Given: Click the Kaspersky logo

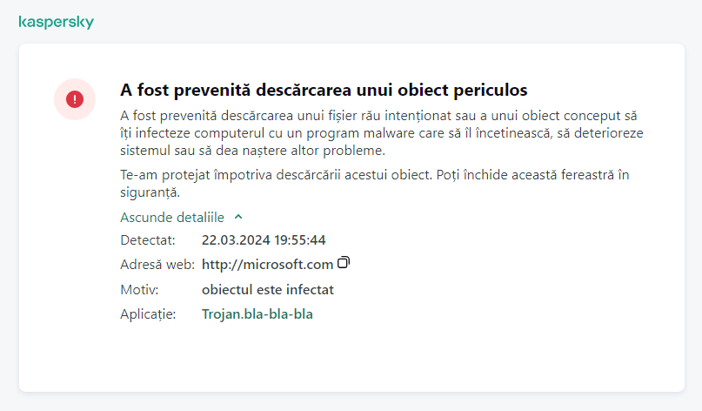Looking at the screenshot, I should pos(56,22).
